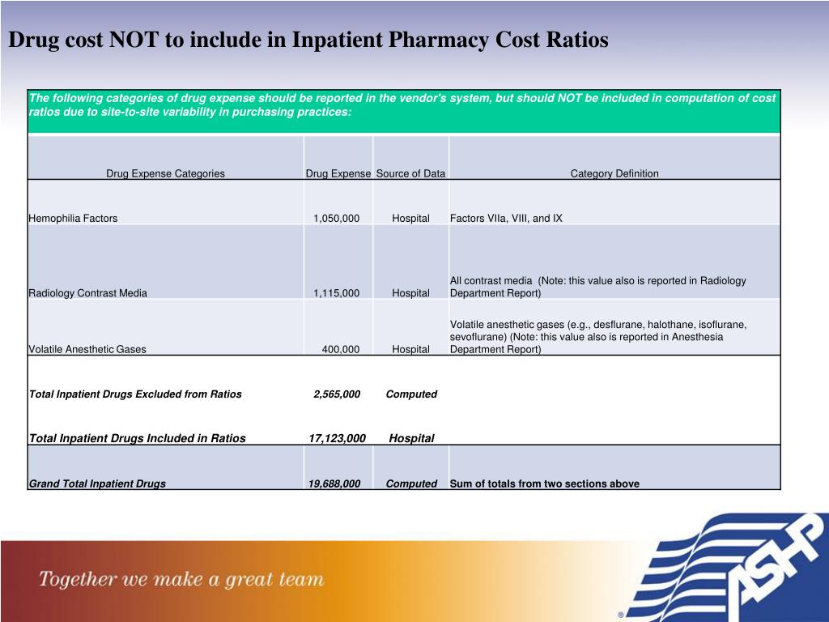Select the 'All contrast media' definition text

pyautogui.click(x=598, y=287)
